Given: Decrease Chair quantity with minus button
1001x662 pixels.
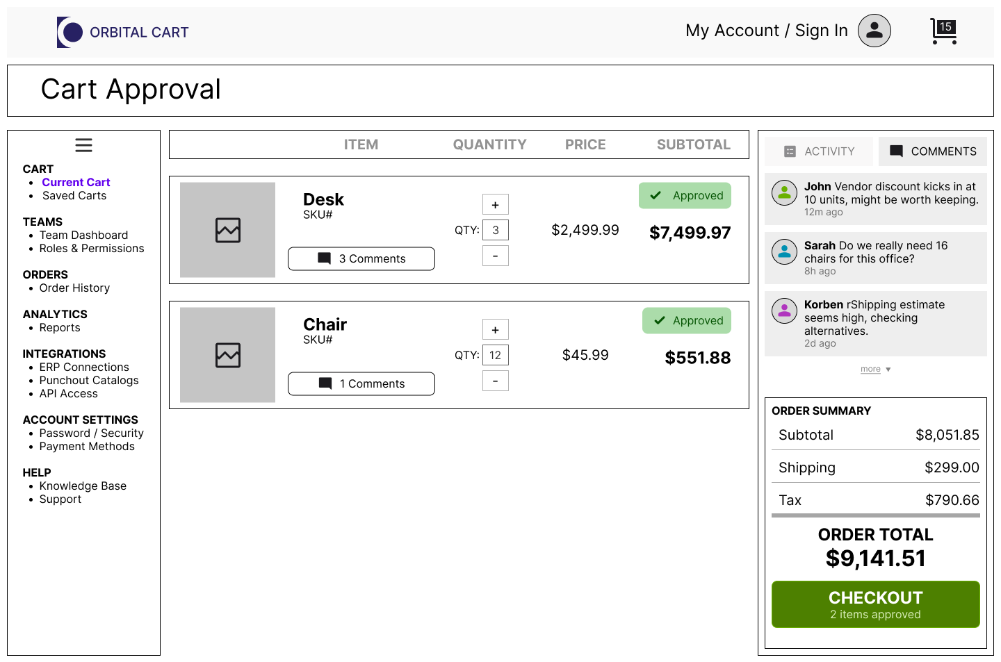Looking at the screenshot, I should (496, 381).
